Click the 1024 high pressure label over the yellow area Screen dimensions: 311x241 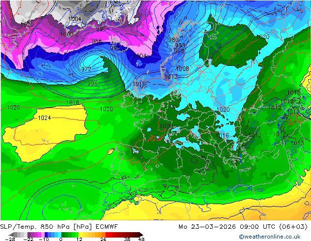pyautogui.click(x=45, y=118)
